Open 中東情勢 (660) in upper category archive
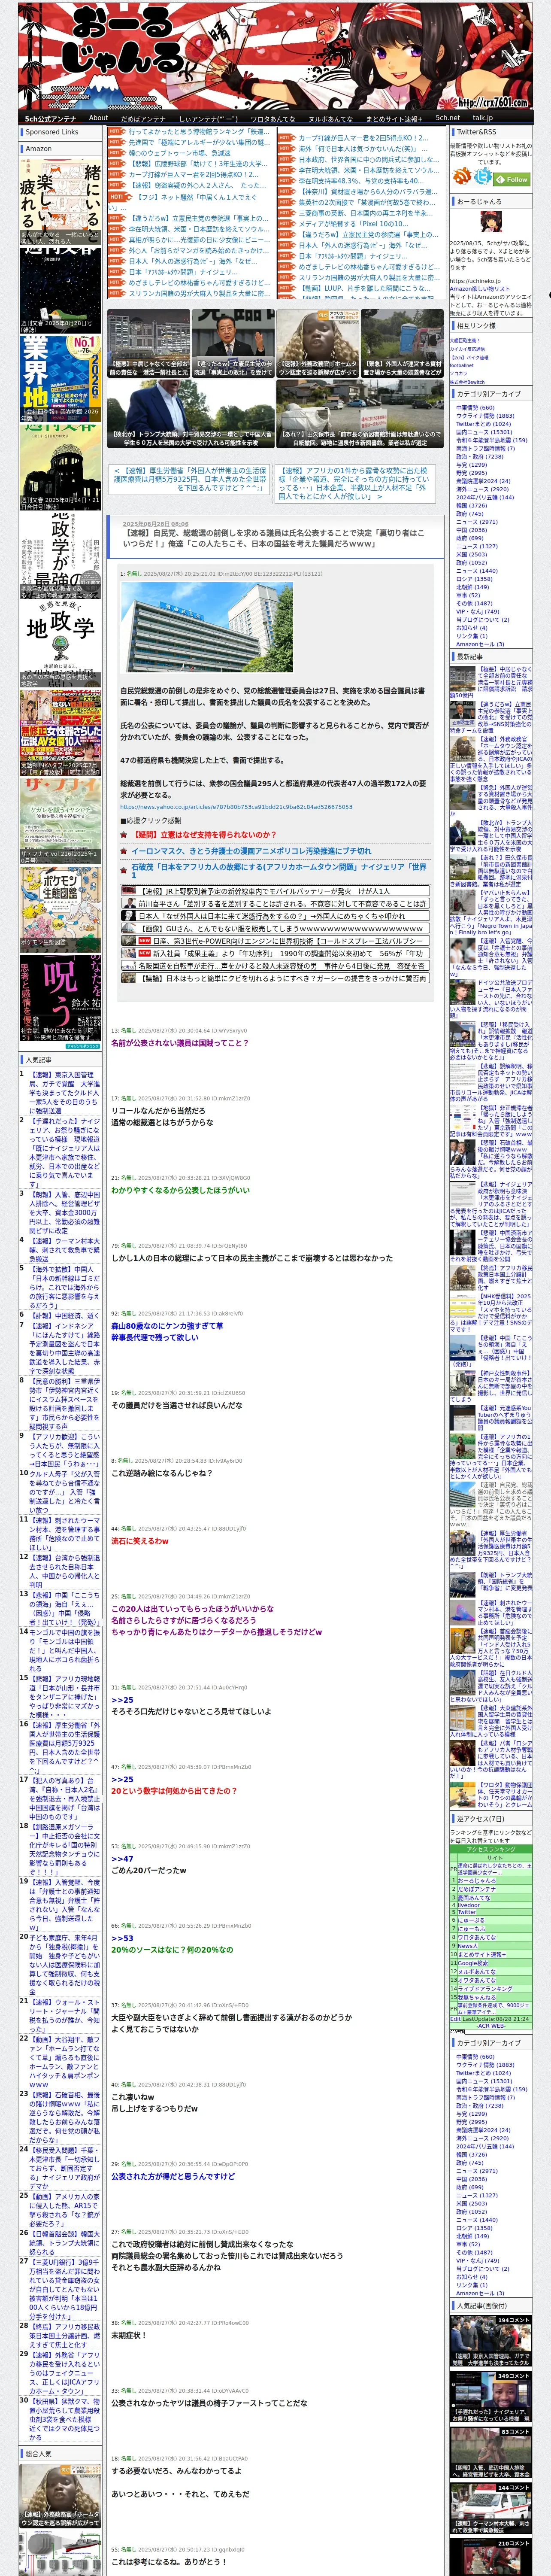Viewport: 551px width, 2576px height. pos(475,407)
